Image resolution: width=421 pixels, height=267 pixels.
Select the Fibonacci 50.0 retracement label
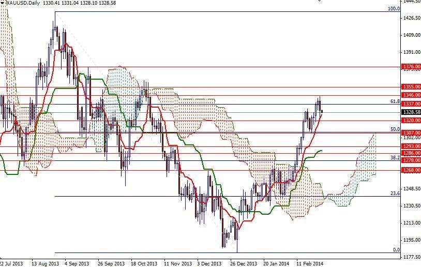point(395,129)
